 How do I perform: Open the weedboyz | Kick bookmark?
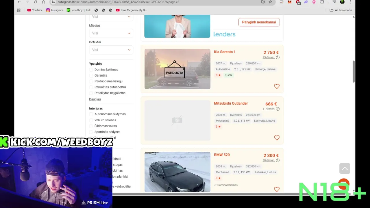[x=79, y=10]
